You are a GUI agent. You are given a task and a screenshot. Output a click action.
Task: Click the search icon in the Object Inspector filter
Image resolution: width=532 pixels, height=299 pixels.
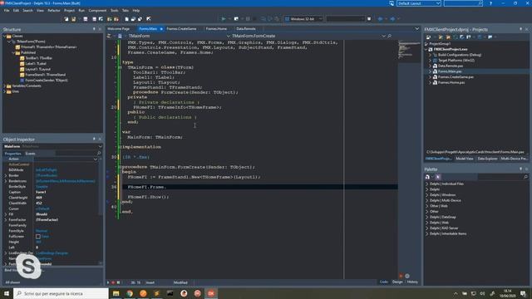[99, 153]
